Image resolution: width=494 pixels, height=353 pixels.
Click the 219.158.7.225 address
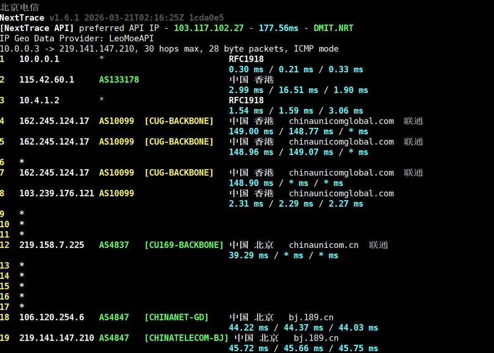pyautogui.click(x=52, y=245)
